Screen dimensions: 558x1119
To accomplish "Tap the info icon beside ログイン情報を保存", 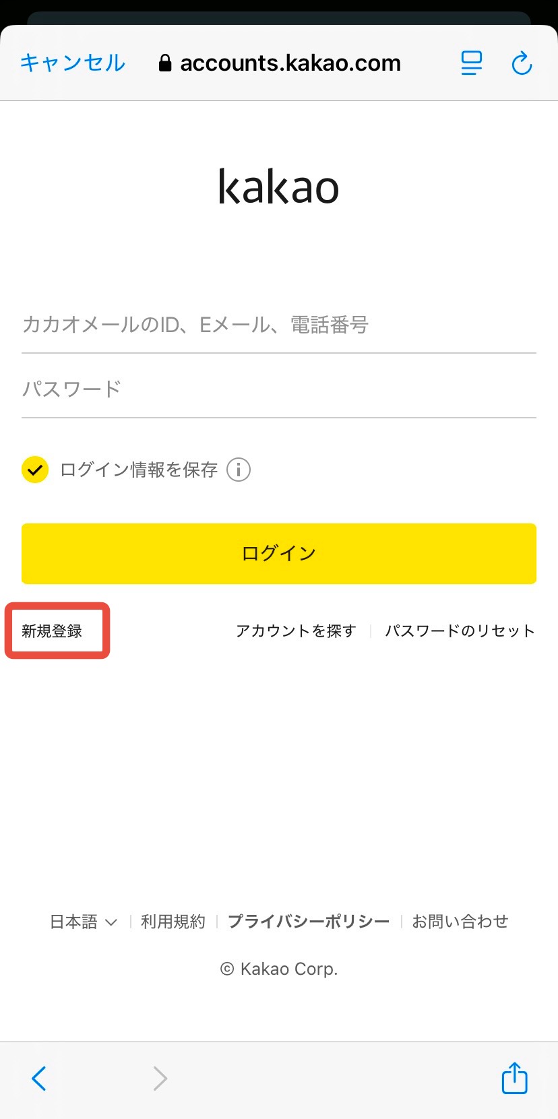I will (x=239, y=470).
